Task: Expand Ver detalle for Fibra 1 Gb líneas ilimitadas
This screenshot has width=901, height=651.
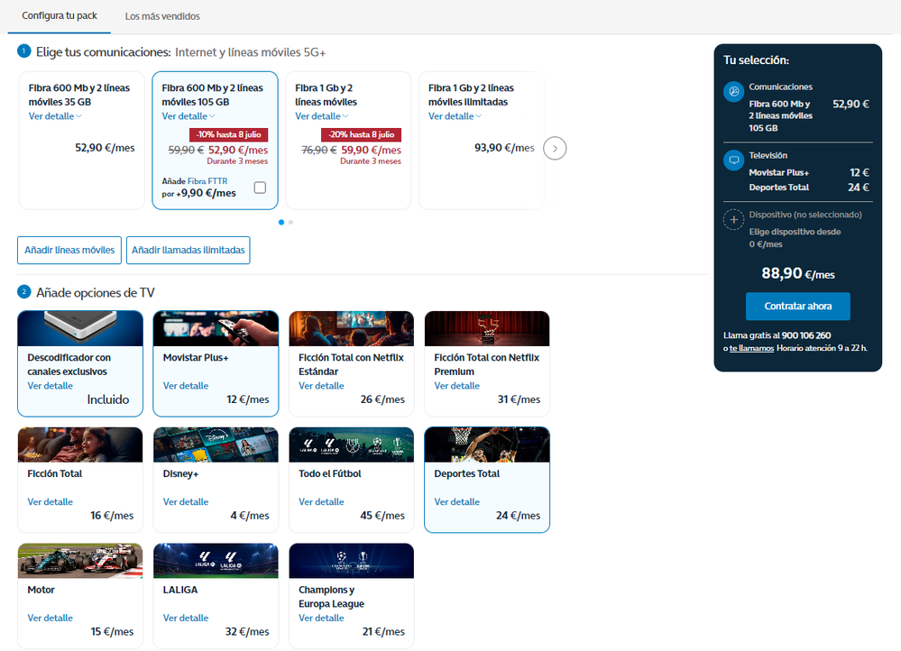Action: (455, 116)
